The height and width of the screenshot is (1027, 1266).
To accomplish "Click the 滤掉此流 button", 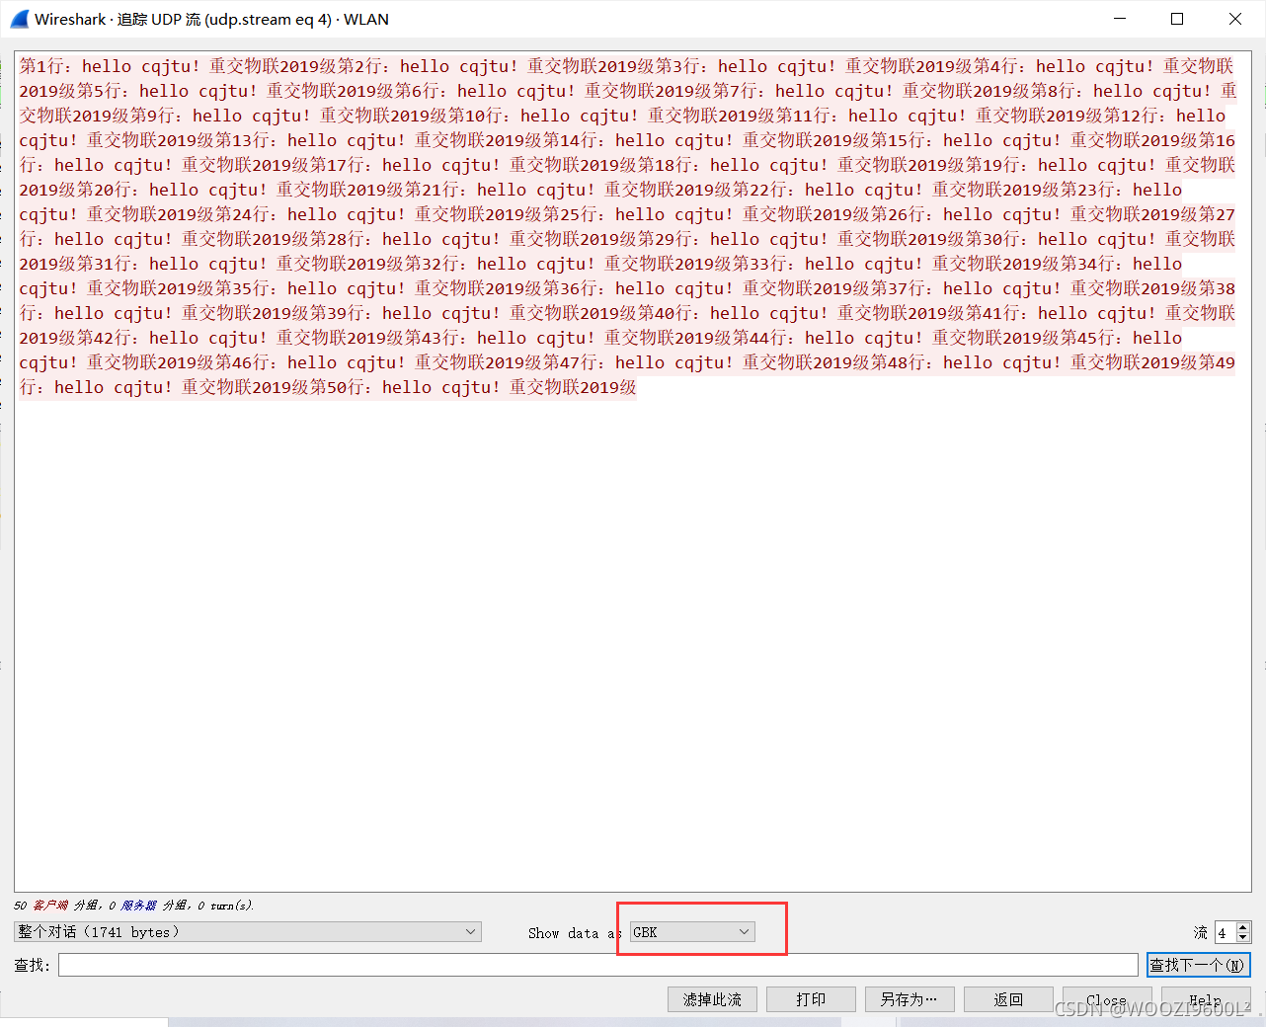I will click(x=712, y=999).
